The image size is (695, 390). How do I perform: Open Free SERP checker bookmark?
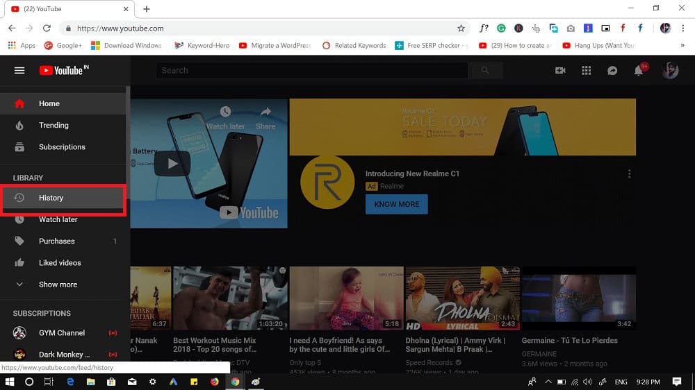pyautogui.click(x=432, y=45)
